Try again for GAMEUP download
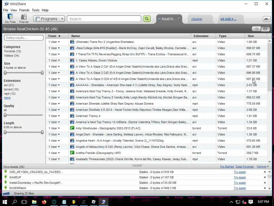274x206 pixels. (x=240, y=178)
